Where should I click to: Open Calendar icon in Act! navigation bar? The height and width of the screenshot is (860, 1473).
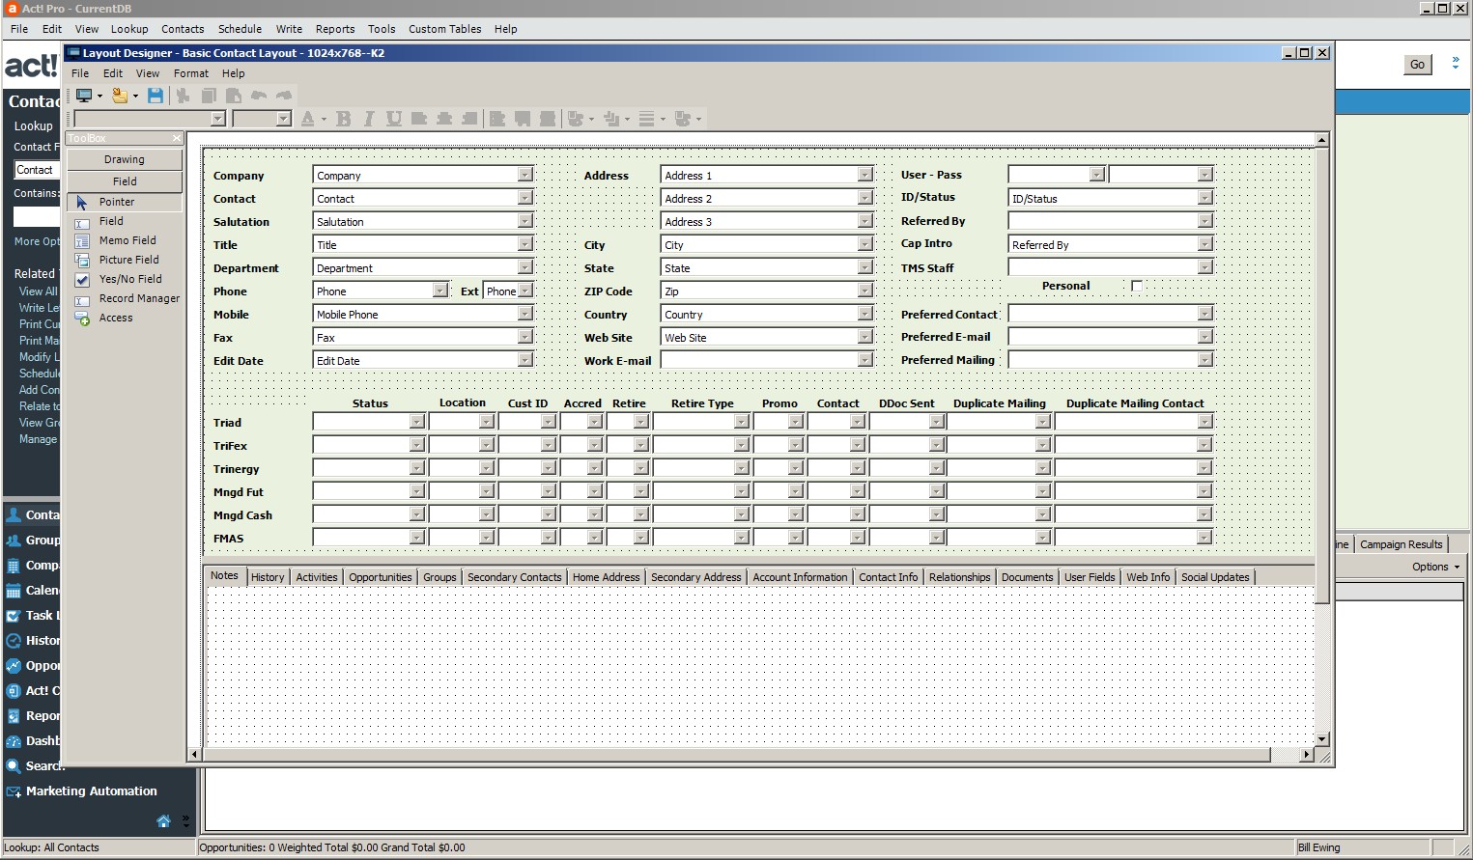(x=14, y=591)
